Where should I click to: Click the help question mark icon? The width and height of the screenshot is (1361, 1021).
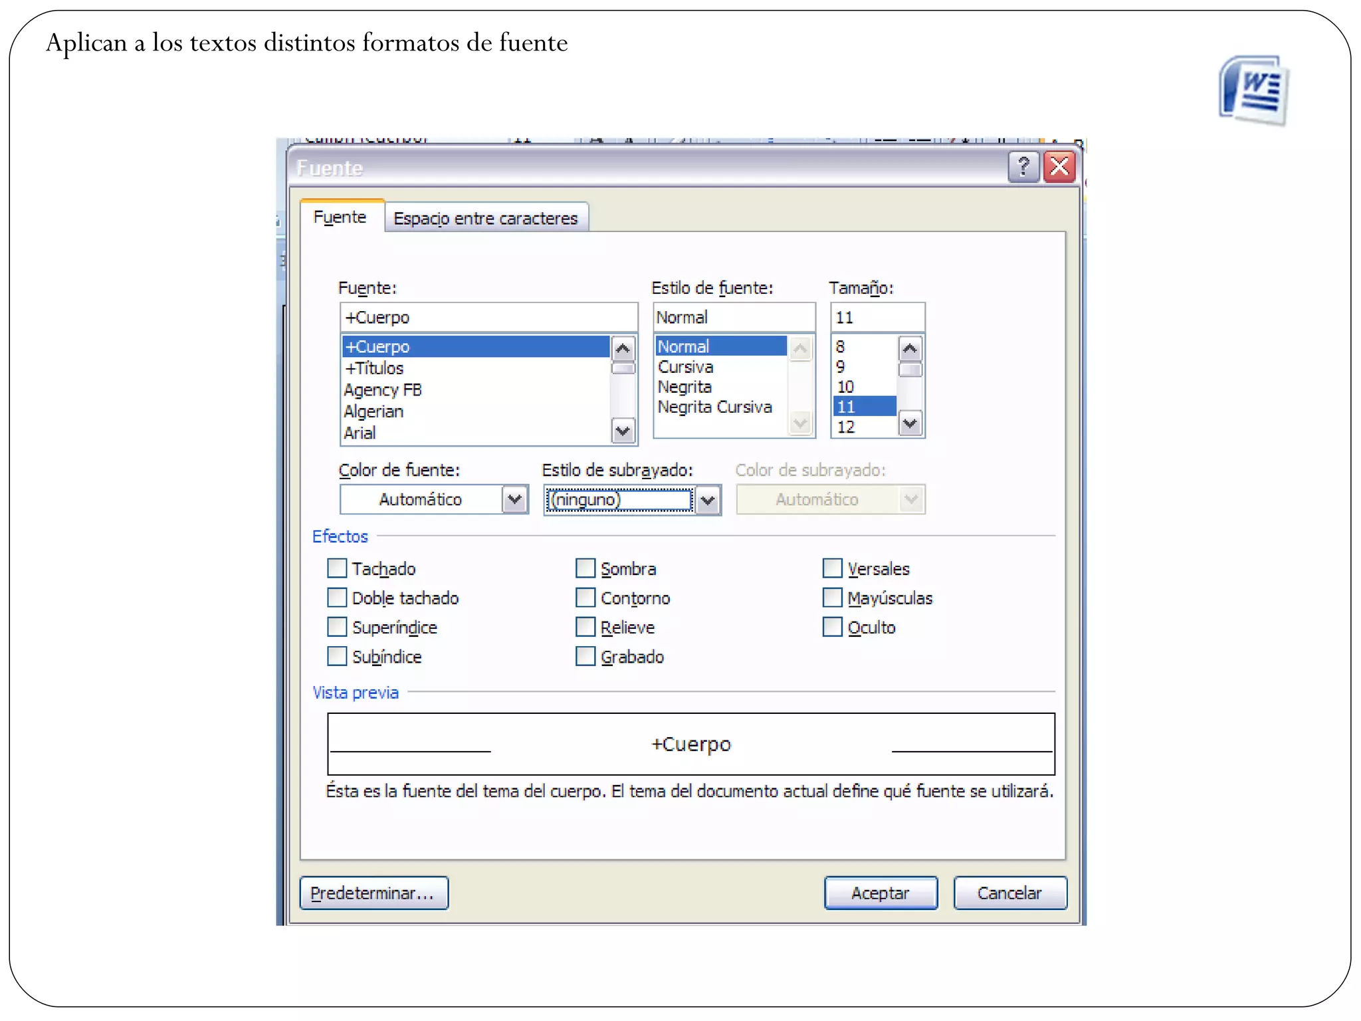1023,167
